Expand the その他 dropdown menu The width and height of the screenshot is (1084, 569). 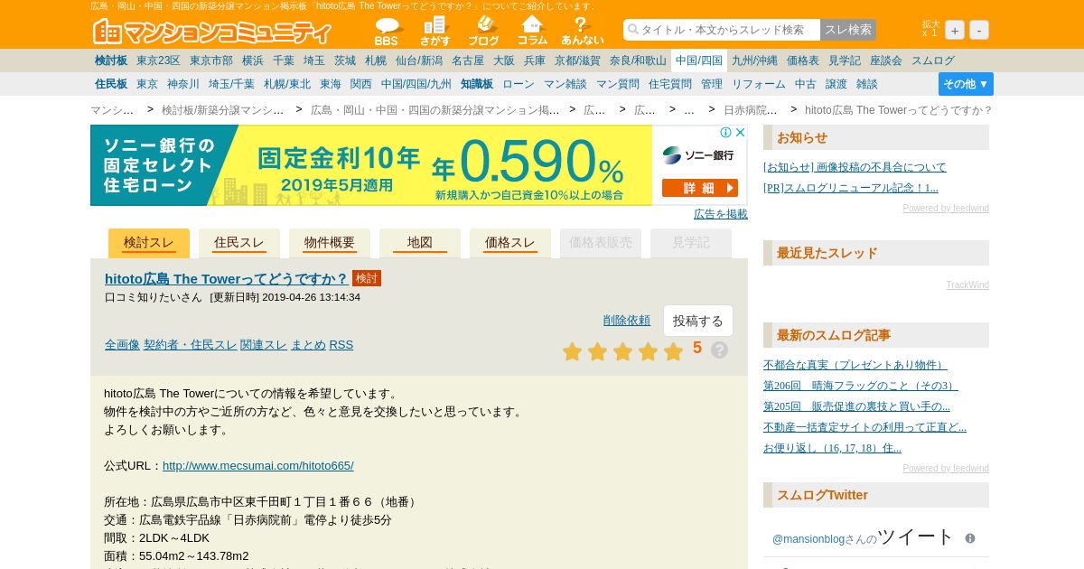click(x=966, y=84)
